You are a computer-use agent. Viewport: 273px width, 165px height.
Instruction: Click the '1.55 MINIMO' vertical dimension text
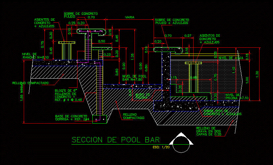pos(21,92)
